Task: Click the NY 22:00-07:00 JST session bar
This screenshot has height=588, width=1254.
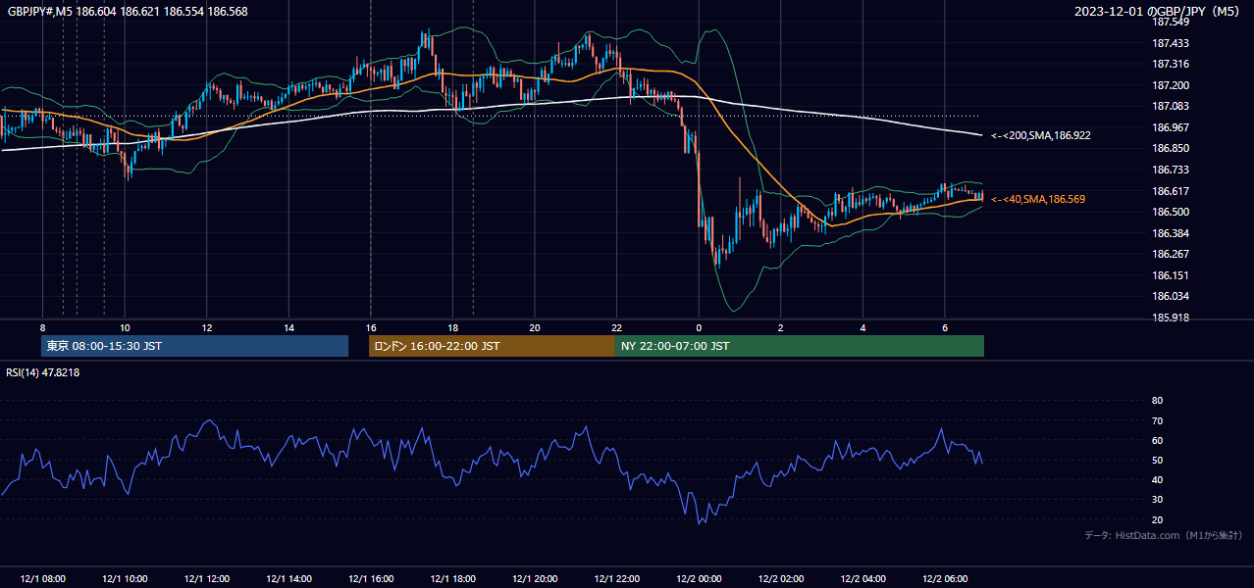Action: coord(800,346)
